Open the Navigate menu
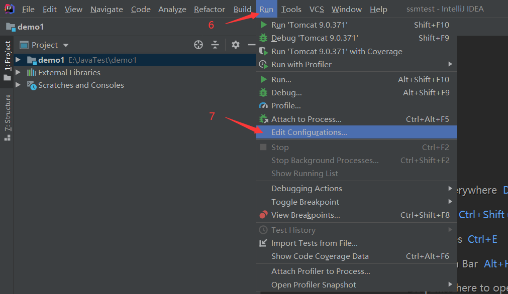Screen dimensions: 508x294 click(107, 10)
